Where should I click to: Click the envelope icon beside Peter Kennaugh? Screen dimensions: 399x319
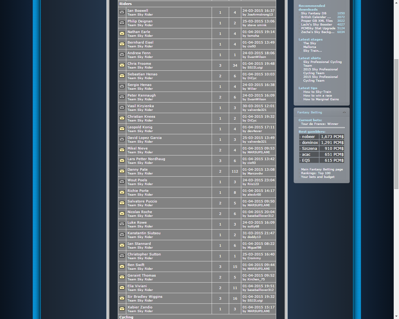coord(122,97)
